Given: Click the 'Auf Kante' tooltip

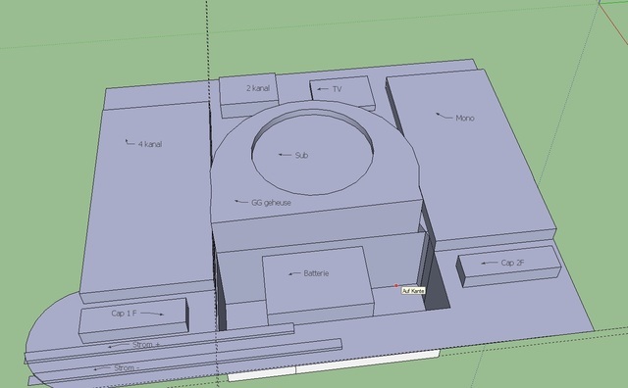Looking at the screenshot, I should tap(413, 291).
